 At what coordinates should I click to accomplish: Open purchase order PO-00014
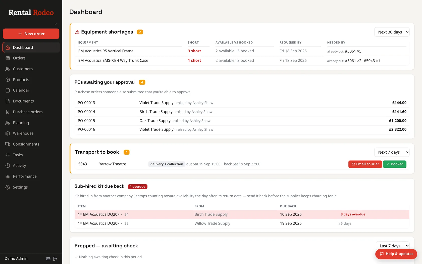[242, 112]
